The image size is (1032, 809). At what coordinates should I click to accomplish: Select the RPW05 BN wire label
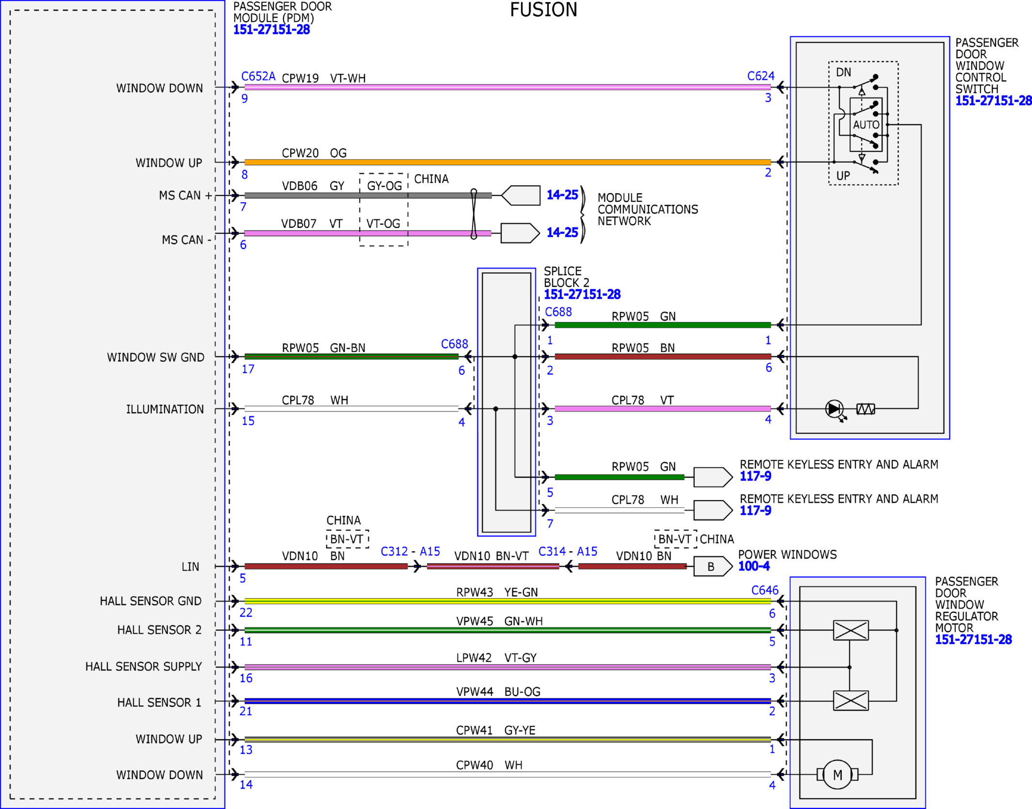click(x=643, y=348)
